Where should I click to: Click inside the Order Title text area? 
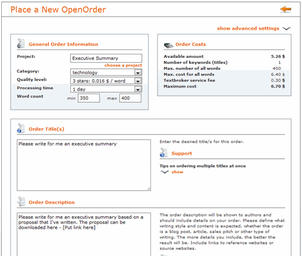point(84,165)
